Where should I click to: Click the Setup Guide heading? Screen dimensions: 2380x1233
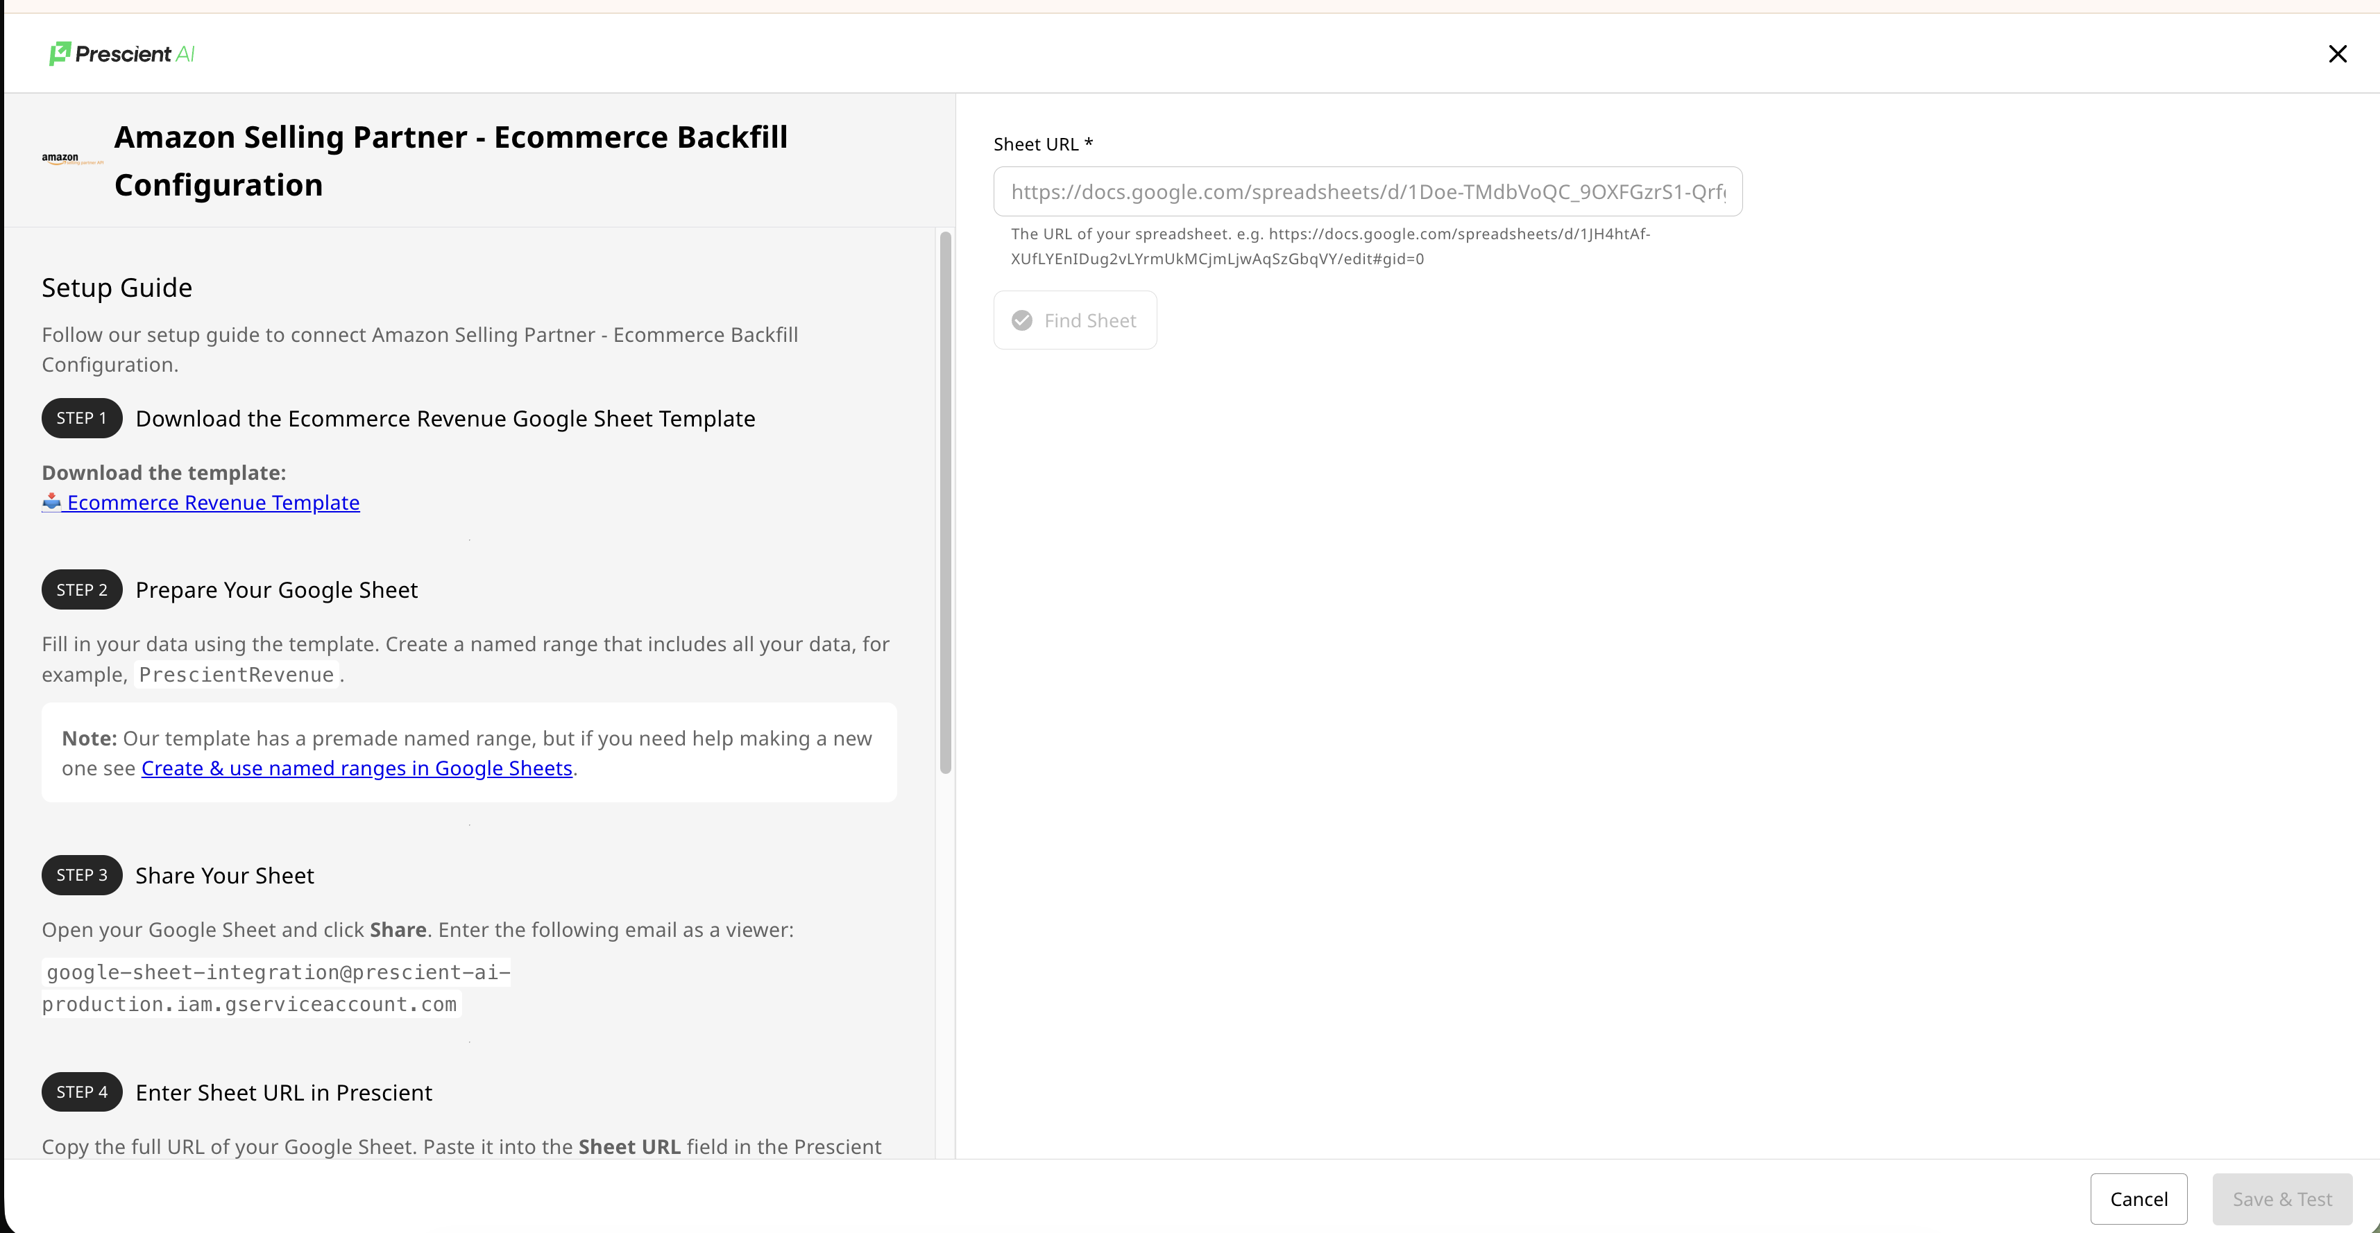tap(117, 287)
